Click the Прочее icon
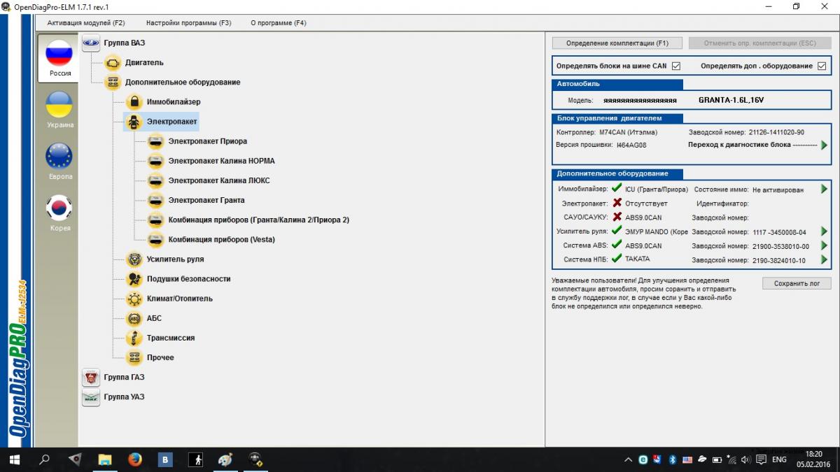Viewport: 840px width, 472px height. 134,357
